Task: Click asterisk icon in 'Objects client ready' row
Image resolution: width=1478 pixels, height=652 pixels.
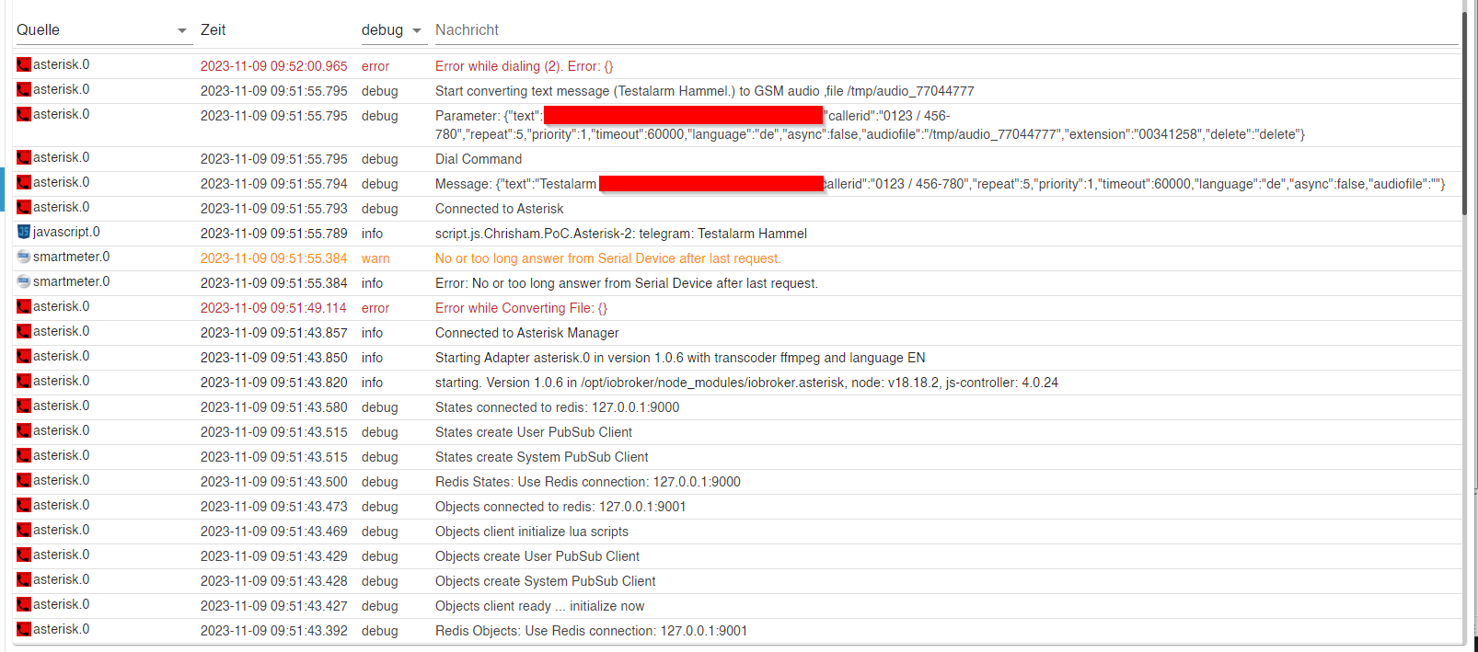Action: [24, 604]
